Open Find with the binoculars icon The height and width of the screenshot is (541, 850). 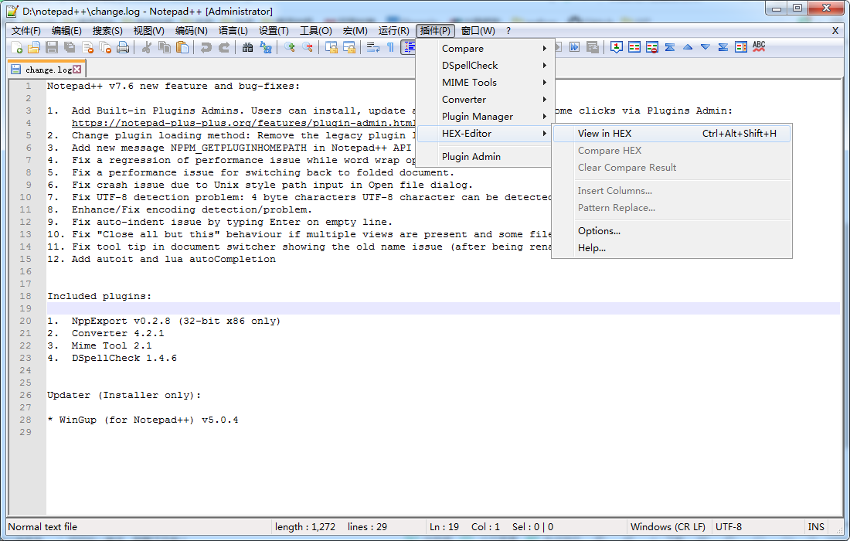248,48
